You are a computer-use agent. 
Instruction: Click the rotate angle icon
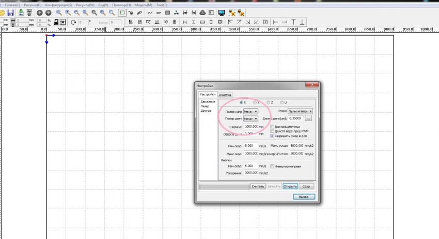[x=73, y=22]
